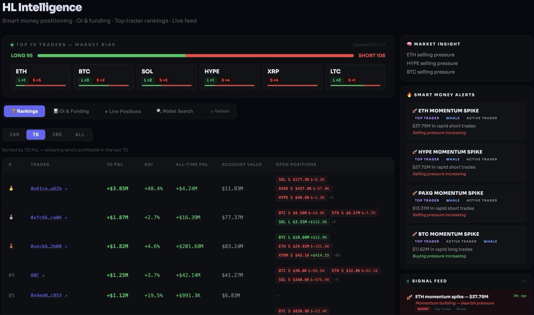Click TOP TRADER tag on PAXG alert
Viewport: 534px width, 315px height.
coord(427,200)
